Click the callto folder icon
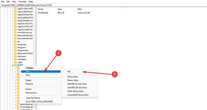207x110 pixels. click(16, 62)
